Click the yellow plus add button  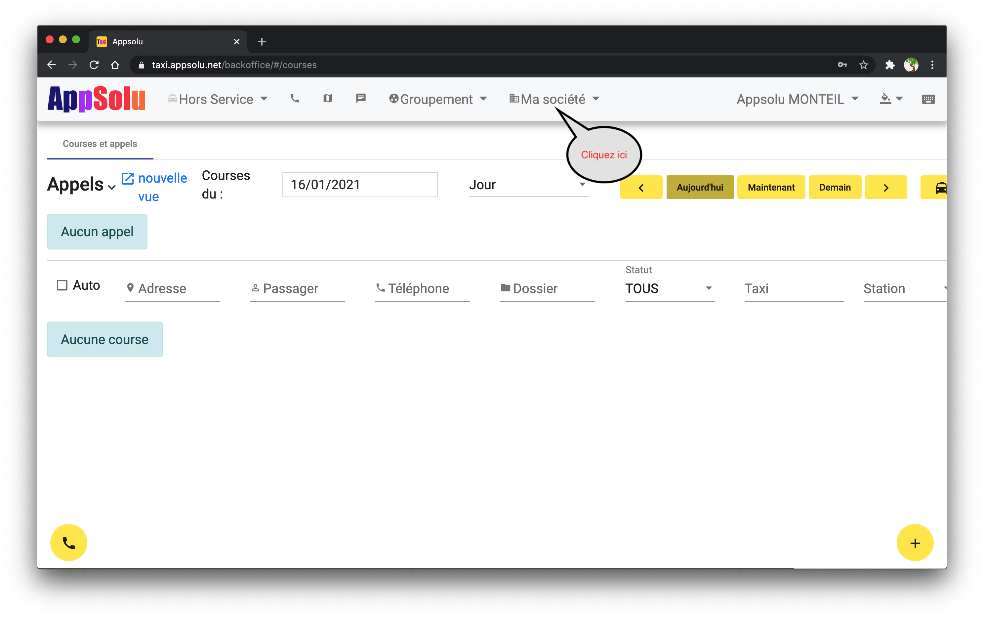915,543
